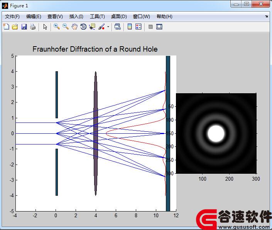Hide plot tools toolbar icon
The image size is (272, 230).
[x=150, y=27]
